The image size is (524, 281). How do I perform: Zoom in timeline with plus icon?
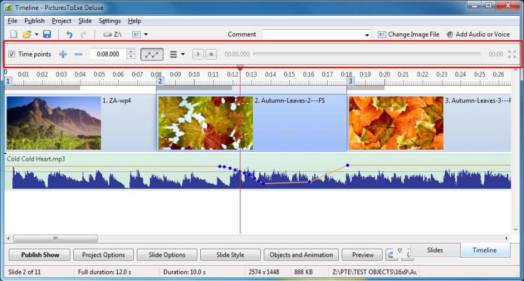coord(63,54)
